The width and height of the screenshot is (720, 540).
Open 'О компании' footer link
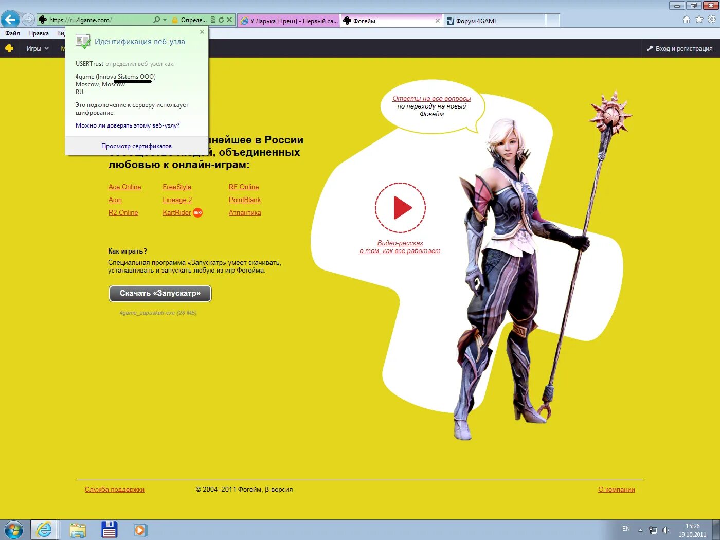[617, 490]
